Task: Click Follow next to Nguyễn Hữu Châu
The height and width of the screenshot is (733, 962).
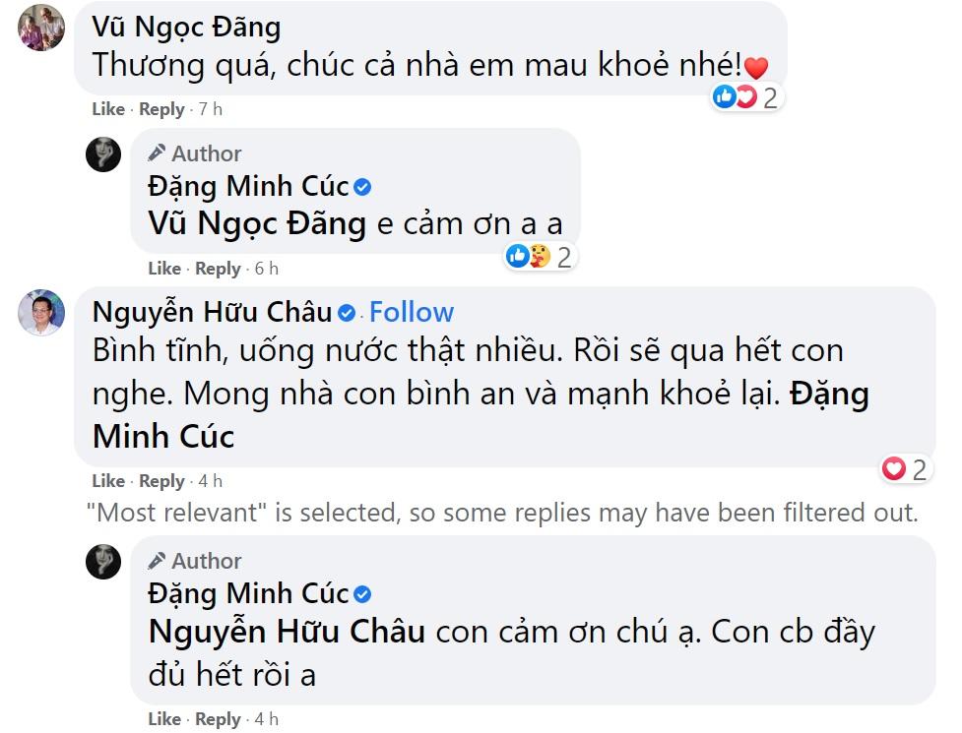Action: [411, 312]
